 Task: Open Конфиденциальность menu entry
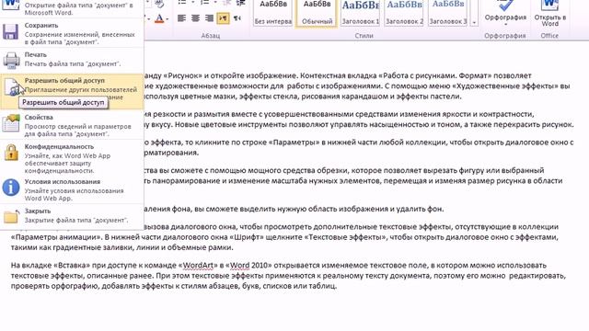pyautogui.click(x=72, y=158)
